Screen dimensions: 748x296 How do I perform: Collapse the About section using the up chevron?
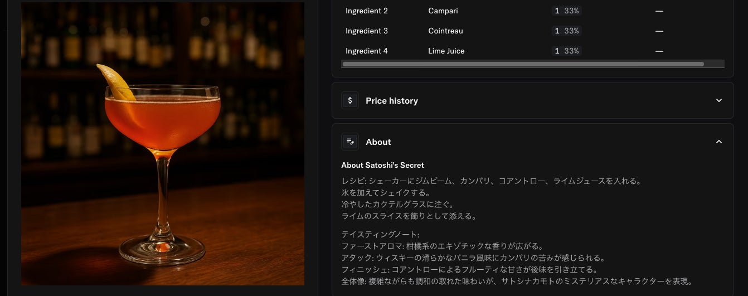[x=719, y=142]
